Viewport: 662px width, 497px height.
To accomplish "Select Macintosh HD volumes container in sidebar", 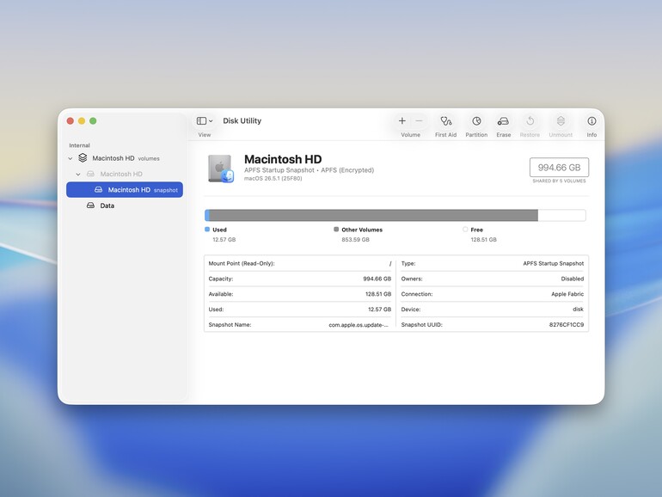I will (125, 158).
